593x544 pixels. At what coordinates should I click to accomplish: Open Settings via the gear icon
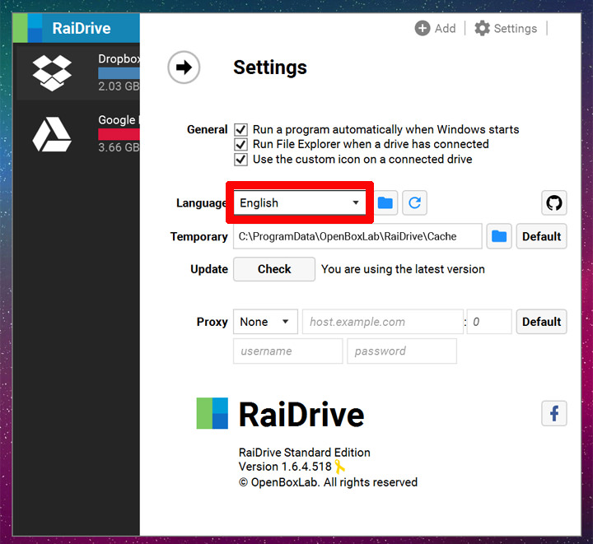pos(482,28)
